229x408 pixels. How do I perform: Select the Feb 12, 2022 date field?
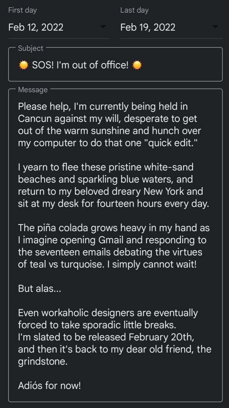point(59,27)
